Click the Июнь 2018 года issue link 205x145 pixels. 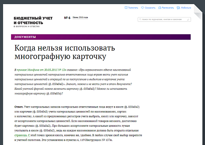tap(80, 17)
